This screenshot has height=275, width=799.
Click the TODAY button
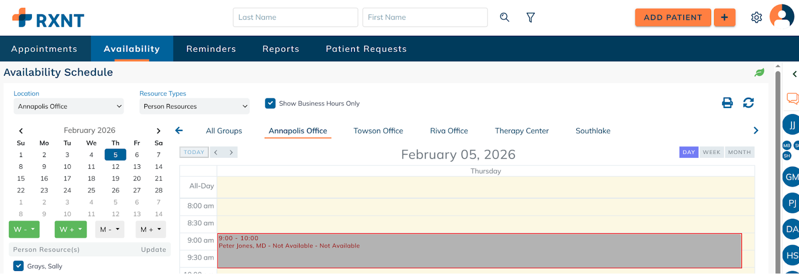194,152
